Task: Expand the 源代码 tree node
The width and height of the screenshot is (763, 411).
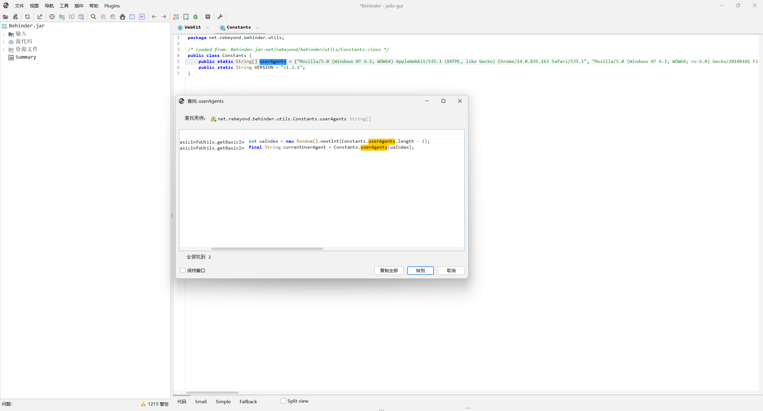Action: click(x=4, y=42)
